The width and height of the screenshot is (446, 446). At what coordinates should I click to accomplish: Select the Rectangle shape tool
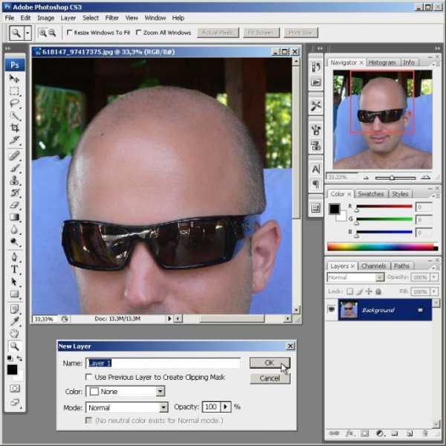coord(14,294)
